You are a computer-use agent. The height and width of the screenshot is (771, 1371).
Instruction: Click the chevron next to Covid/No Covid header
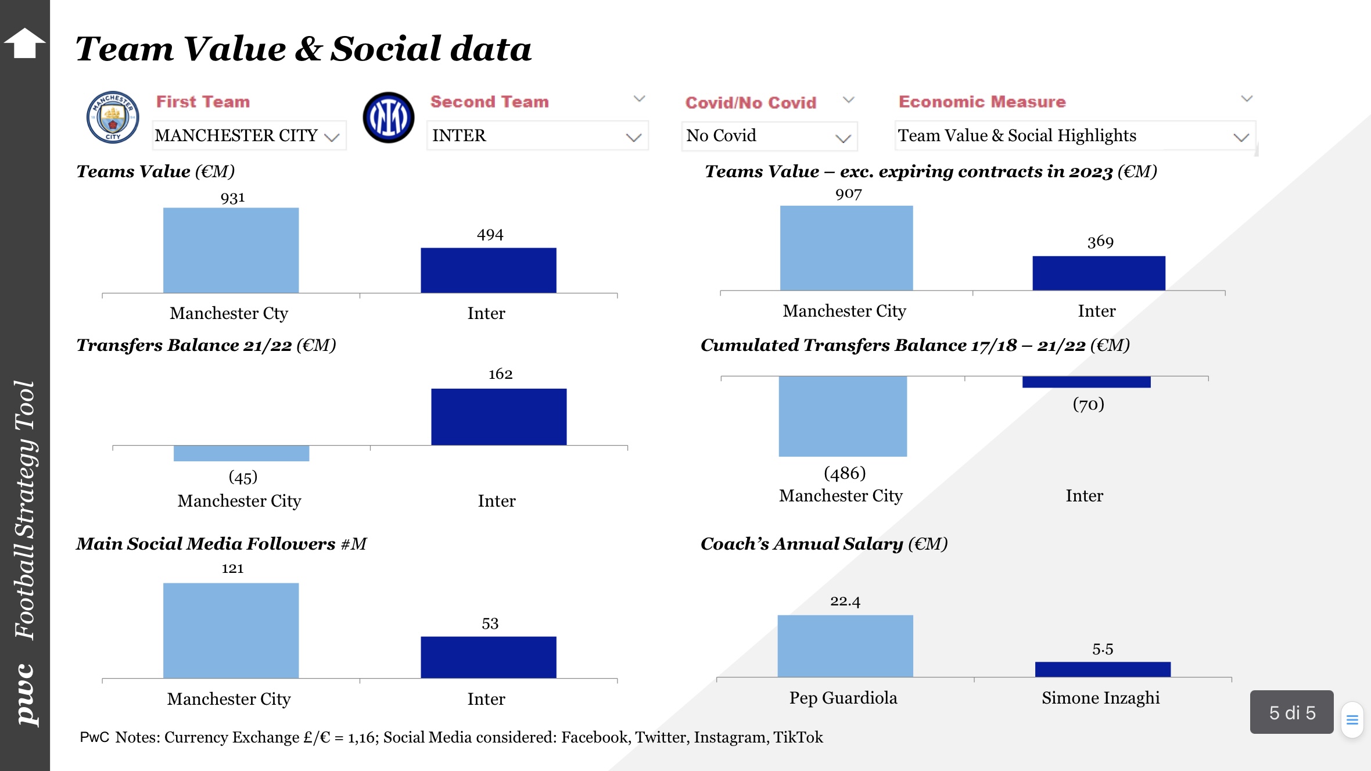[x=848, y=100]
